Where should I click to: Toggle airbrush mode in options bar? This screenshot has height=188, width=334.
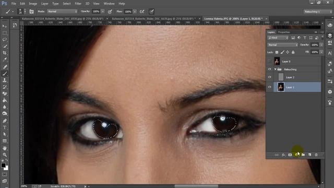pyautogui.click(x=142, y=11)
